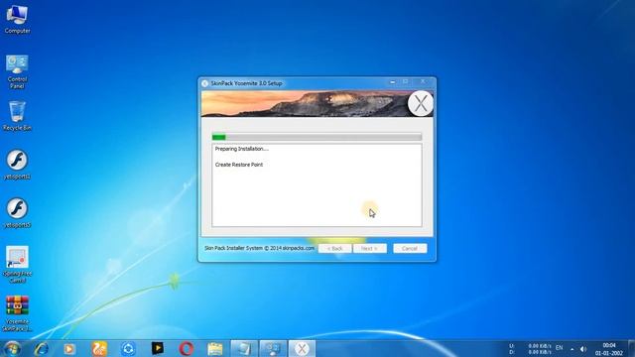Open the taskbar clock and date
The image size is (635, 357).
point(608,349)
